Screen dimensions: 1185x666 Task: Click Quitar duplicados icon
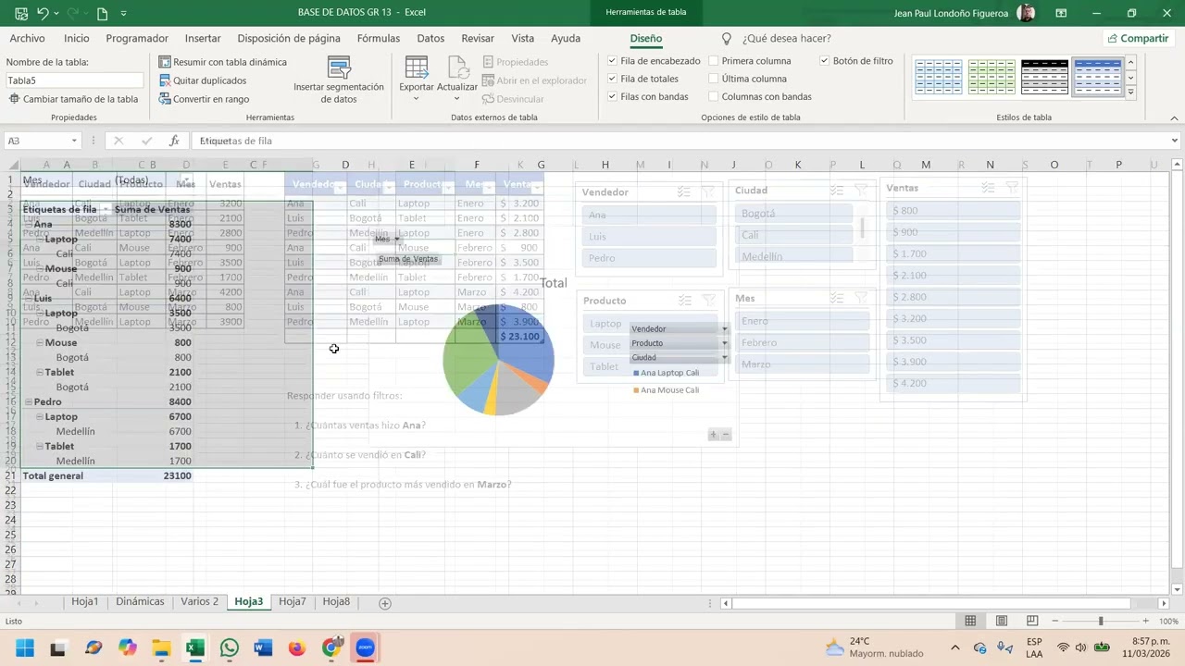click(165, 80)
